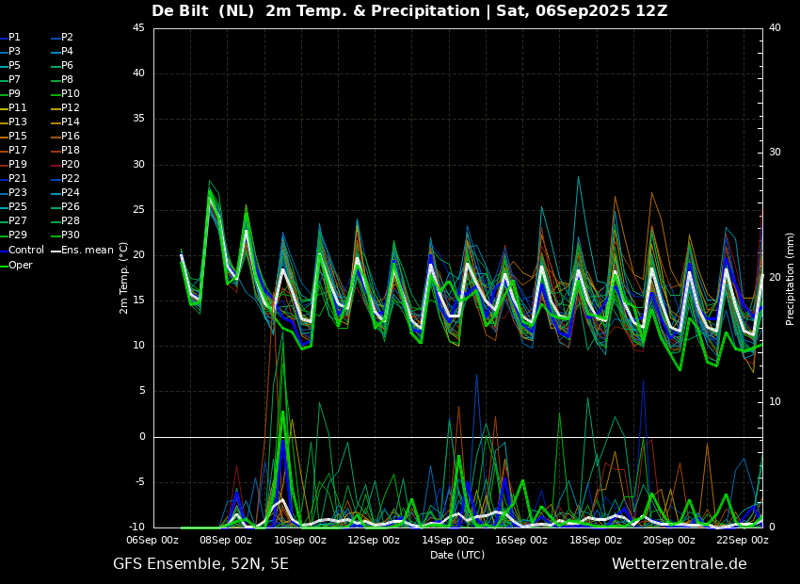This screenshot has width=800, height=584.
Task: Click the P1 legend entry
Action: point(11,38)
